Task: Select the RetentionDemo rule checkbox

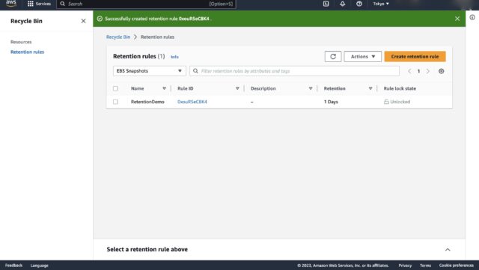Action: [115, 102]
